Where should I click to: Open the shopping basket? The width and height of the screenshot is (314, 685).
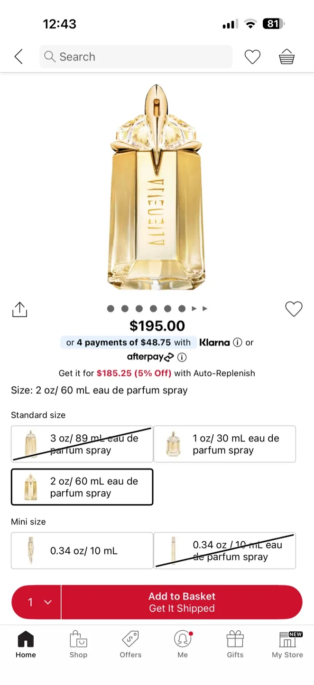[287, 56]
